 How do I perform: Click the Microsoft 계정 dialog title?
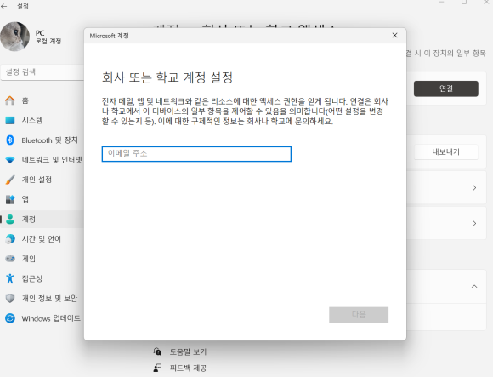109,36
